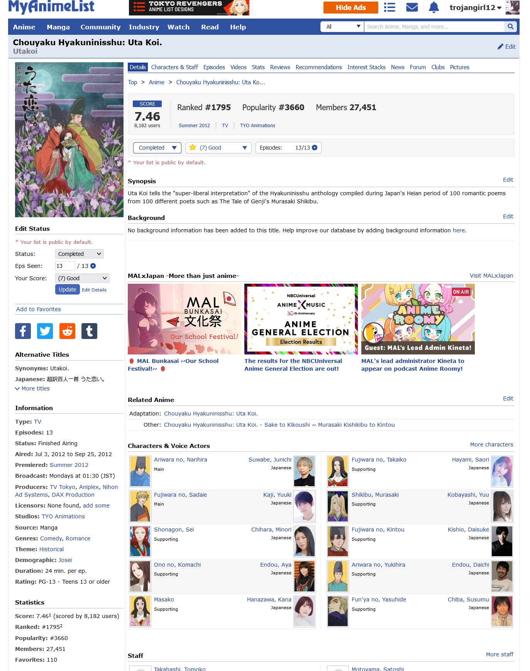Click the Eps Seen input box

65,266
